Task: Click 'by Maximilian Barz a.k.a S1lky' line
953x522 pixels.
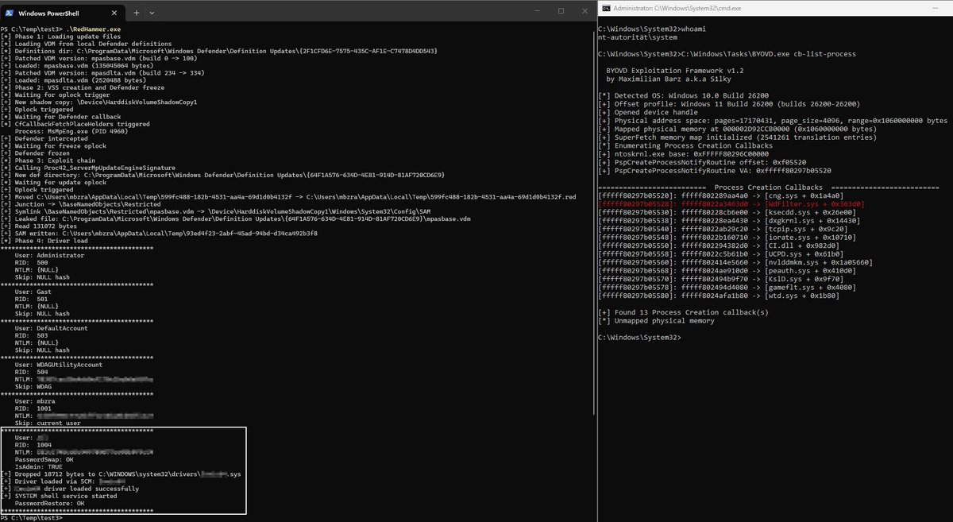Action: coord(670,79)
